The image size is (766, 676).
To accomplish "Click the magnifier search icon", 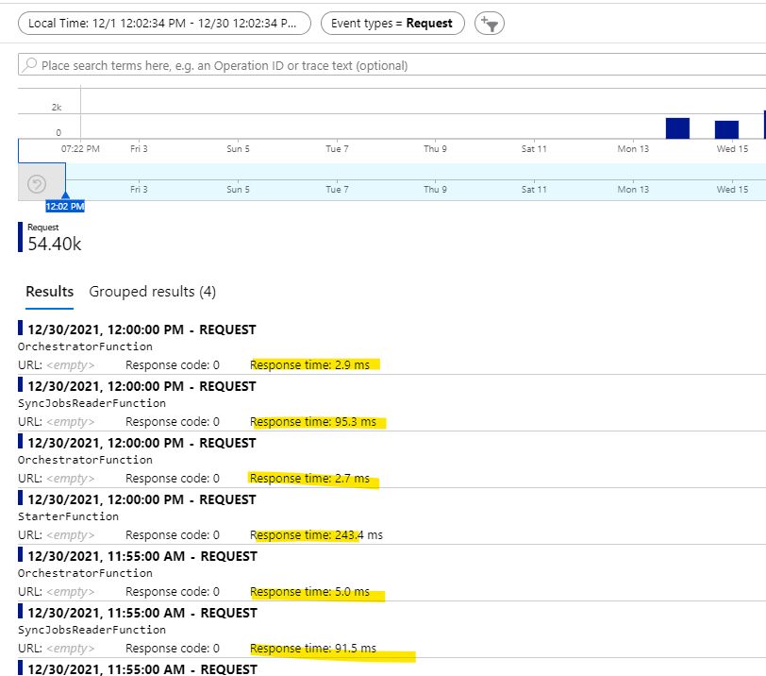I will 30,64.
